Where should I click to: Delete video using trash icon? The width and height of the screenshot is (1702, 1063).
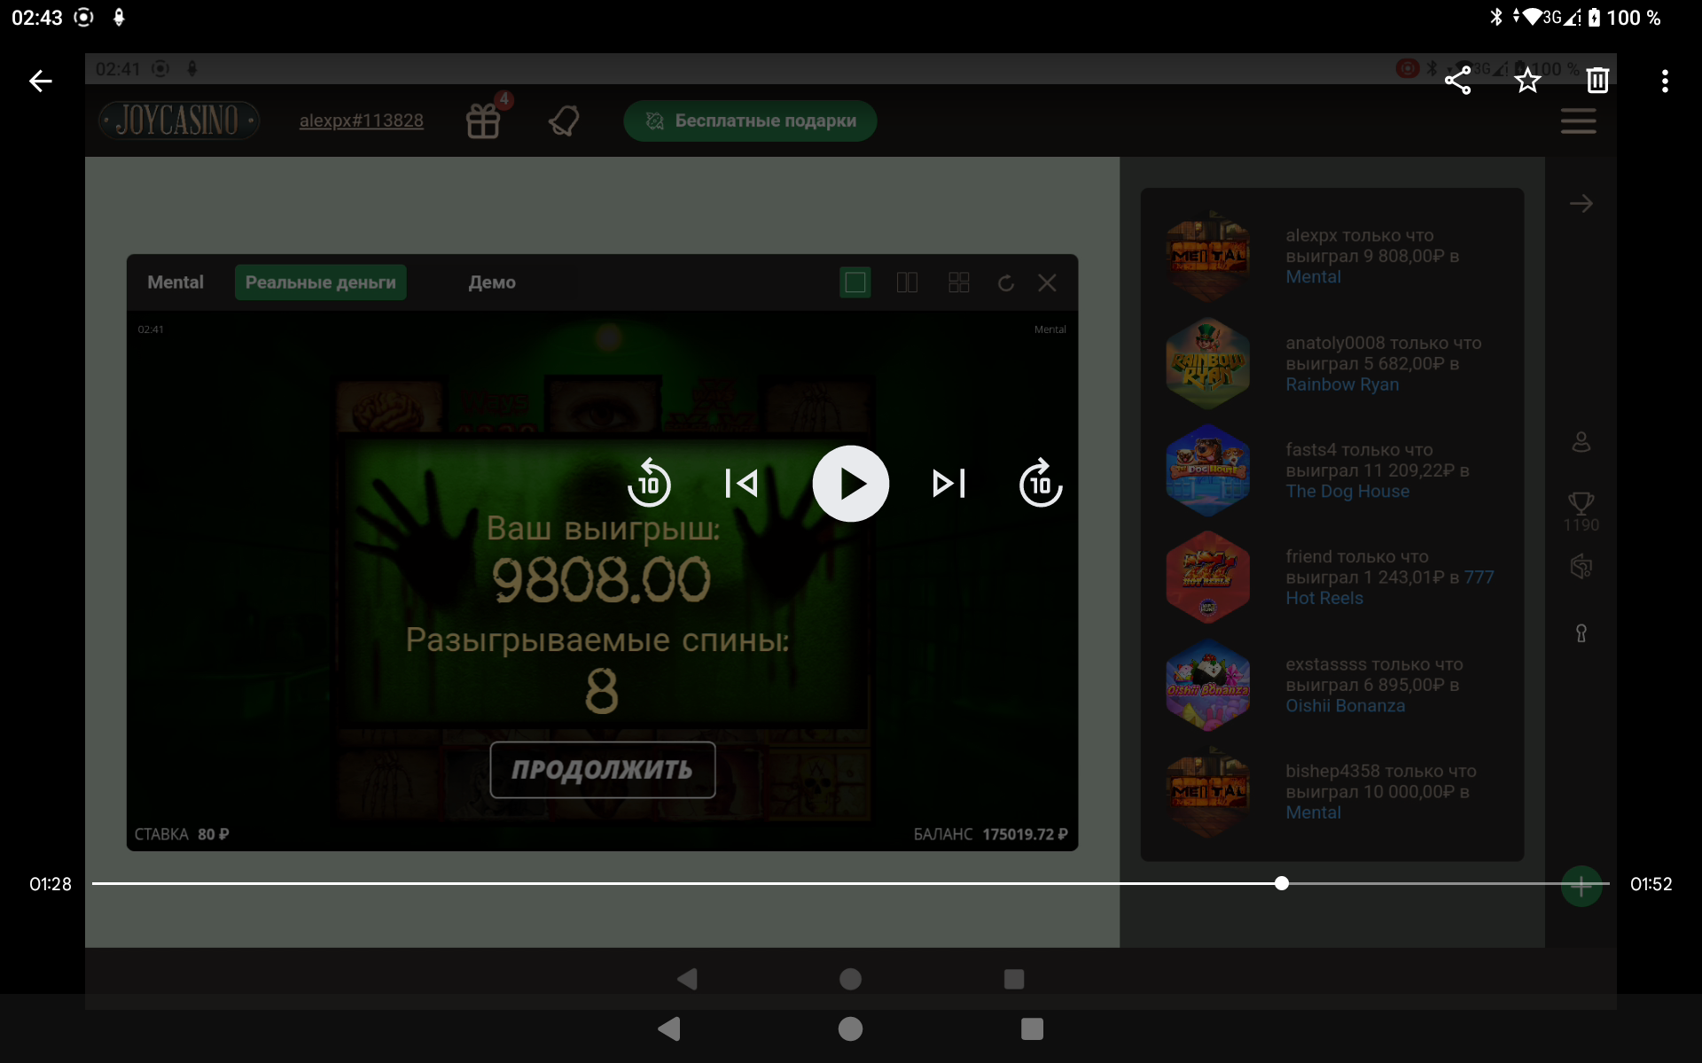1597,81
